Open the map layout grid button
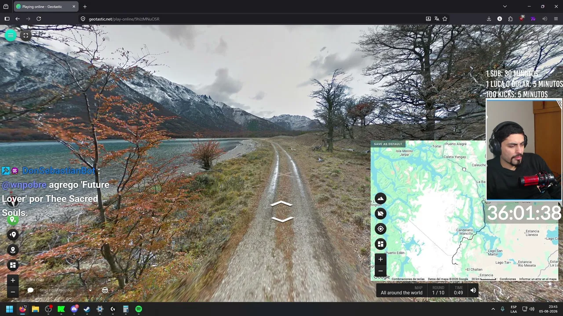 [x=380, y=244]
